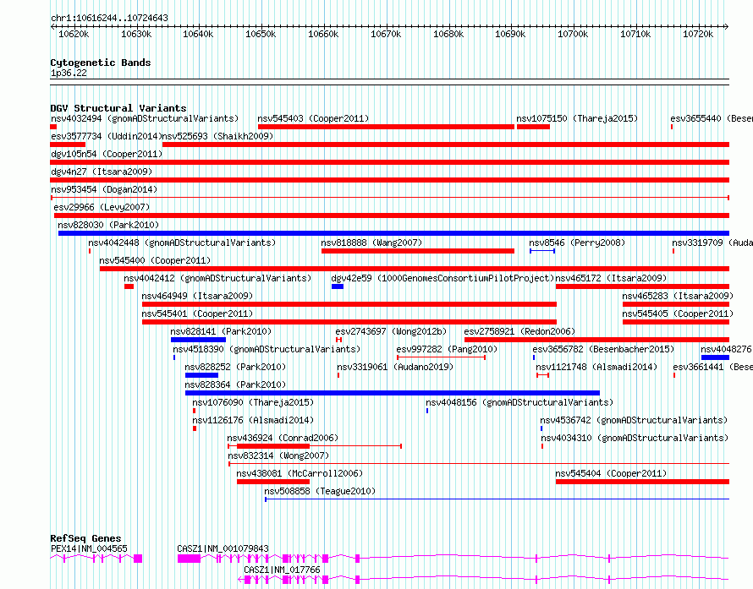Click the magenta gene model under CASZ1|NM_017766
The width and height of the screenshot is (753, 589).
pos(483,580)
